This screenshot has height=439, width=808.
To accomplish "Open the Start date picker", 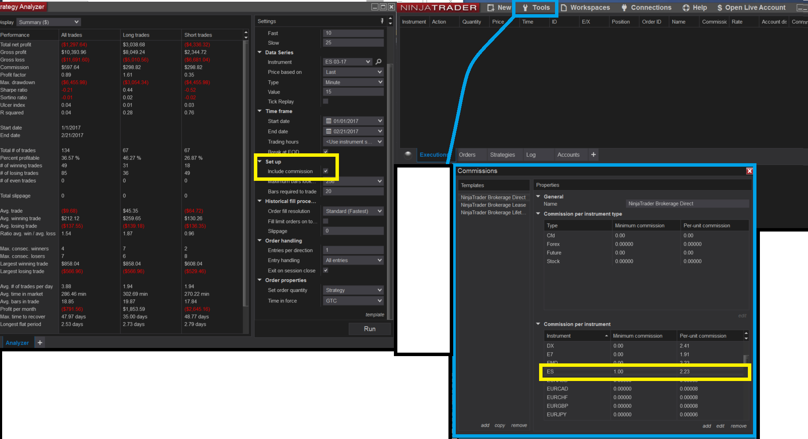I will point(353,121).
